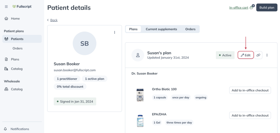
Task: Copy plan link with chain icon
Action: coord(258,55)
